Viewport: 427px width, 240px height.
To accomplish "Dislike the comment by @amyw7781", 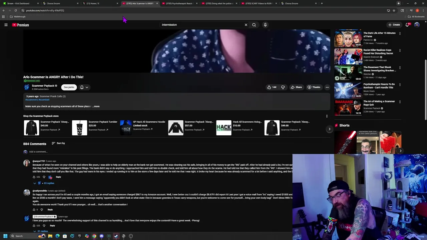I will click(44, 177).
